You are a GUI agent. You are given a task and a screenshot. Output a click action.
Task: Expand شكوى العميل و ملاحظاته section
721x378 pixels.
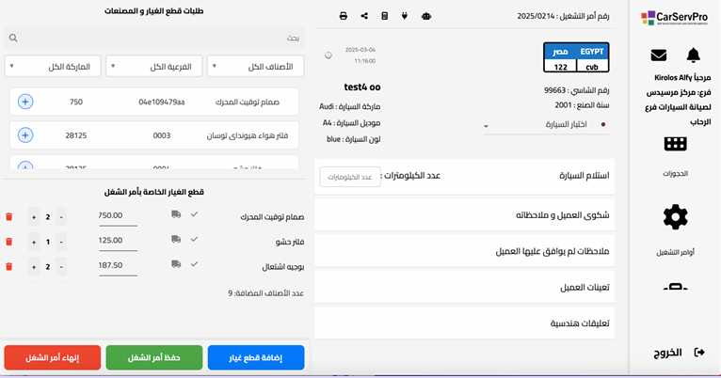pyautogui.click(x=464, y=215)
